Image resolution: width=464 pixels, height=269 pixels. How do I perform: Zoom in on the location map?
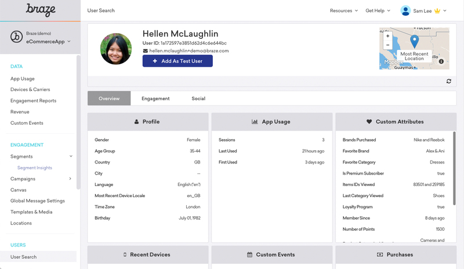pos(387,36)
